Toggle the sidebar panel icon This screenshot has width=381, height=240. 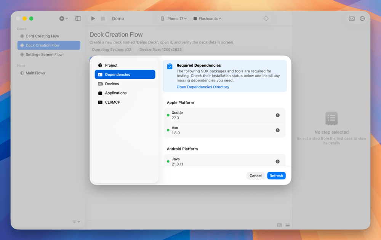78,18
